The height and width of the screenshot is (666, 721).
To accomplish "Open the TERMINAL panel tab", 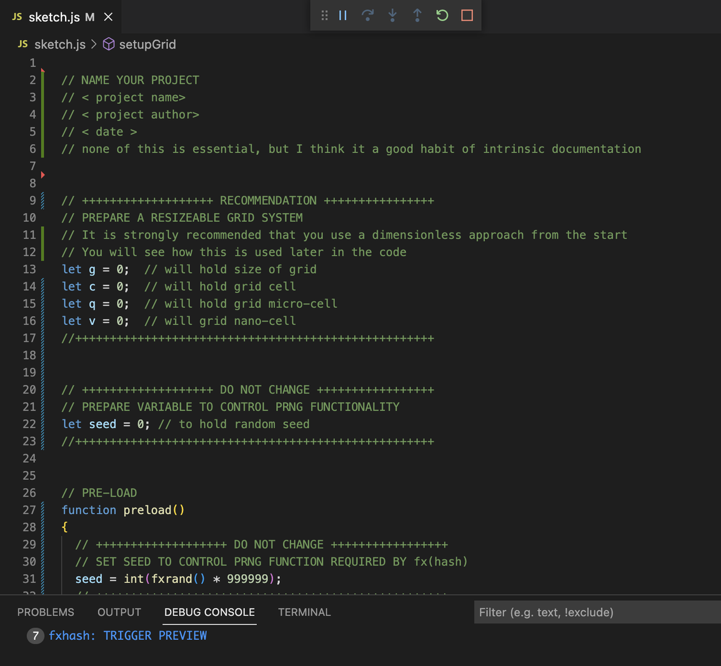I will click(x=304, y=612).
